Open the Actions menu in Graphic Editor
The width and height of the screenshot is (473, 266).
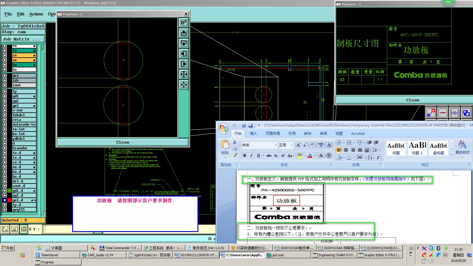tap(36, 14)
